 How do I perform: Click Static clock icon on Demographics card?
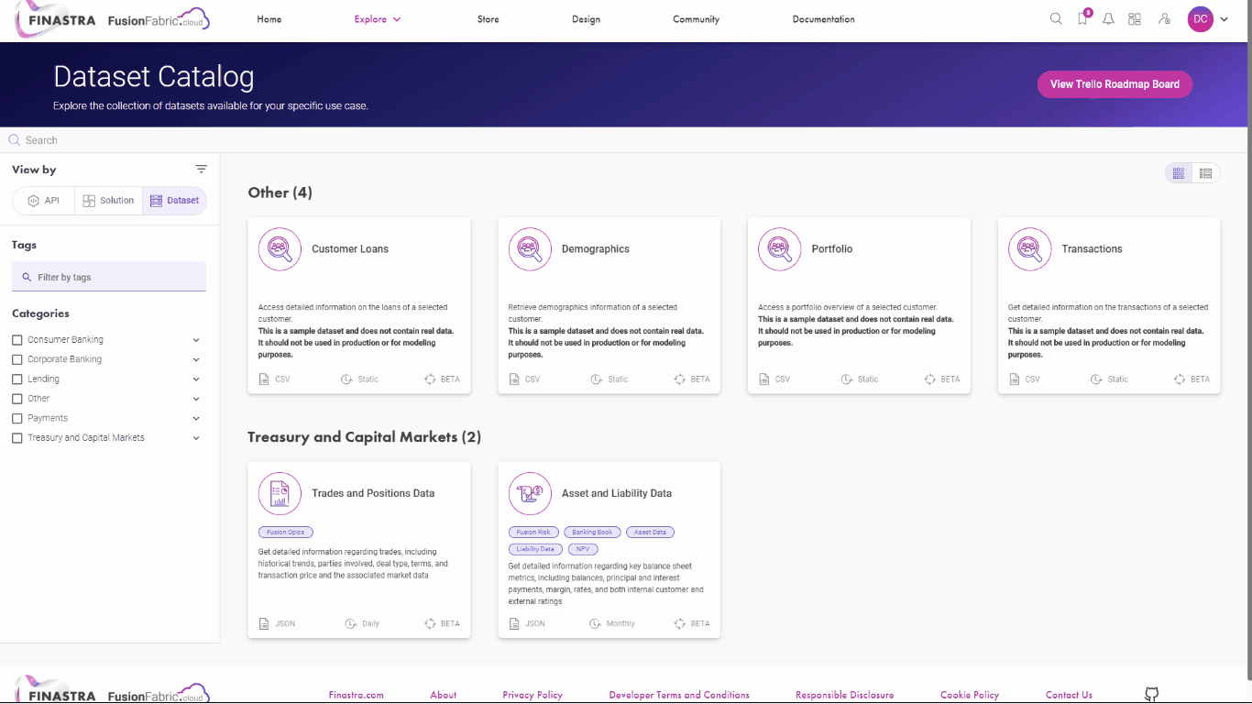tap(597, 379)
